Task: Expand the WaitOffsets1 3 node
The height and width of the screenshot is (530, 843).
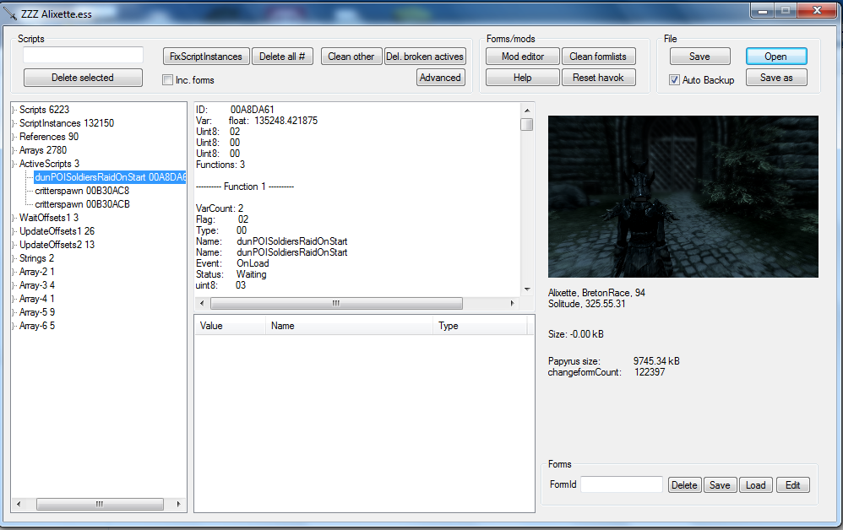Action: click(14, 218)
